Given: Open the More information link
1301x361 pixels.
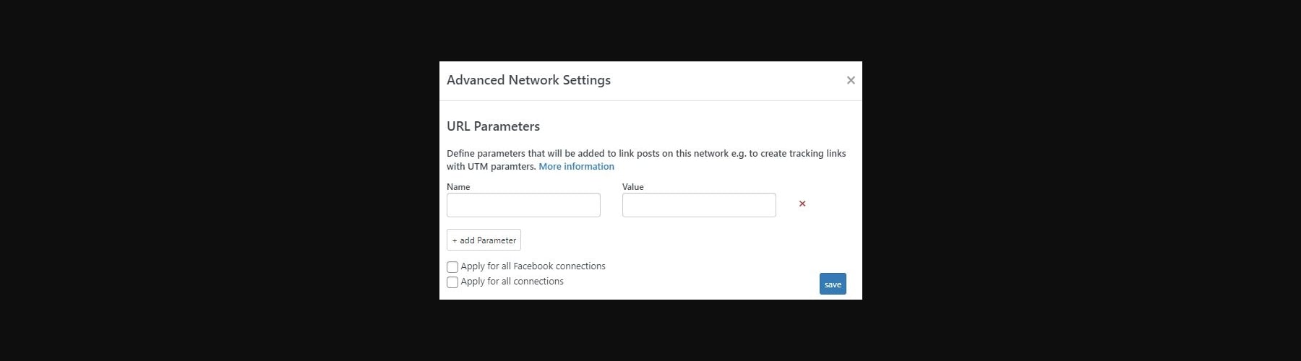Looking at the screenshot, I should (x=576, y=167).
